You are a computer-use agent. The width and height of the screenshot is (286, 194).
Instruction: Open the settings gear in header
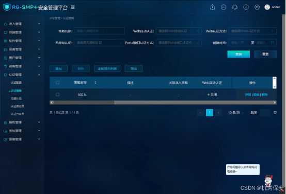coord(257,7)
